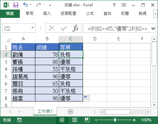The height and width of the screenshot is (124, 158).
Task: Save the workbook with the floppy icon
Action: pos(16,5)
